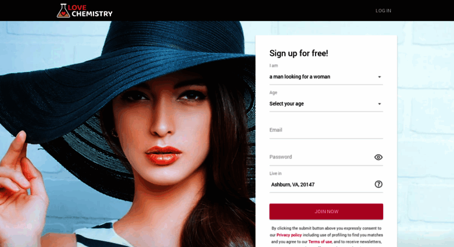Click the 'Age' field label
The width and height of the screenshot is (454, 247).
[x=273, y=93]
